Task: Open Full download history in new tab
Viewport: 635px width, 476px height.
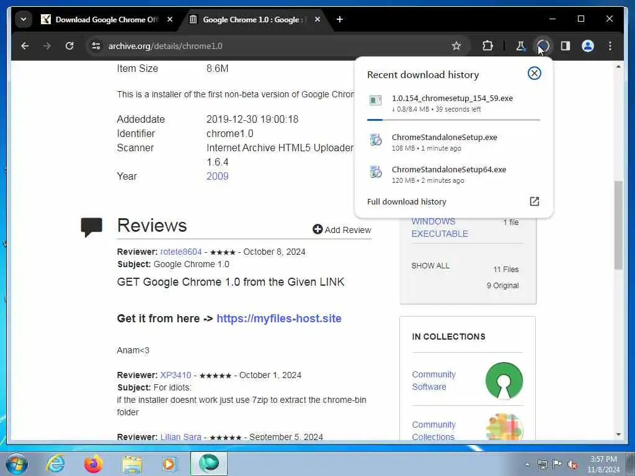Action: click(x=534, y=201)
